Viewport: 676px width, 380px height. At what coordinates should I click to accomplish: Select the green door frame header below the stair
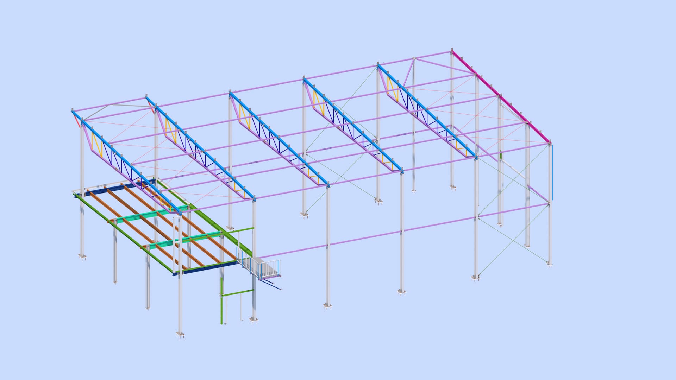pyautogui.click(x=238, y=293)
